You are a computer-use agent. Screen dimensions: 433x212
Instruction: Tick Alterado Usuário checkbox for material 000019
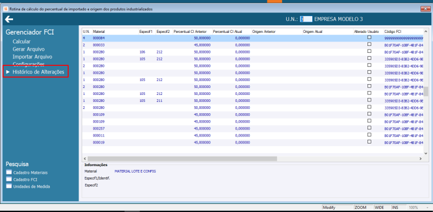369,141
